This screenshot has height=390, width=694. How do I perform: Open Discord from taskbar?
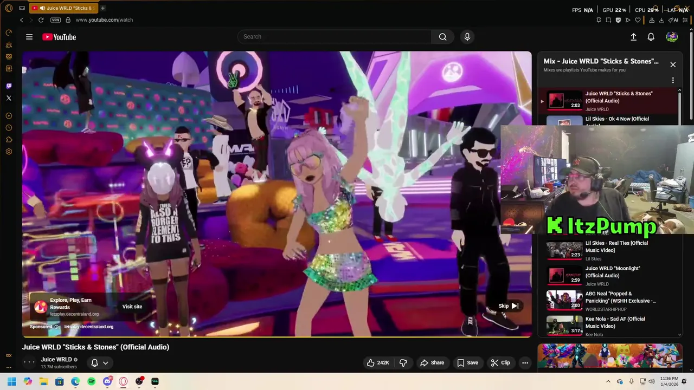107,381
